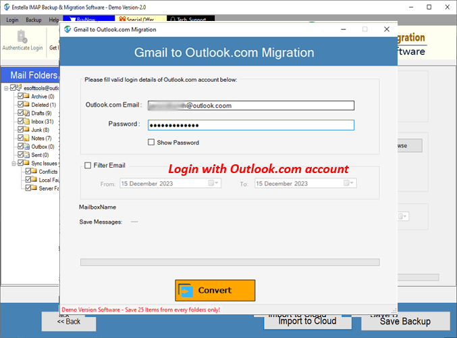This screenshot has height=338, width=457.
Task: Open the Help menu
Action: click(x=54, y=20)
